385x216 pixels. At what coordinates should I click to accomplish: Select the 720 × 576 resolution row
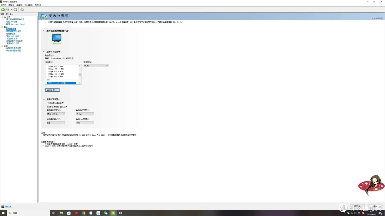(56, 66)
